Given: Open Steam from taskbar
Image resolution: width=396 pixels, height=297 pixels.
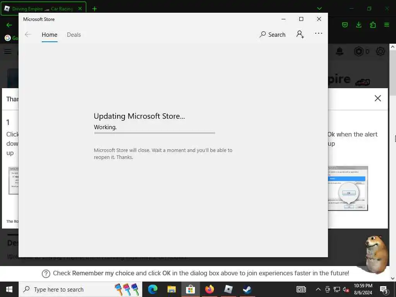Looking at the screenshot, I should point(247,289).
